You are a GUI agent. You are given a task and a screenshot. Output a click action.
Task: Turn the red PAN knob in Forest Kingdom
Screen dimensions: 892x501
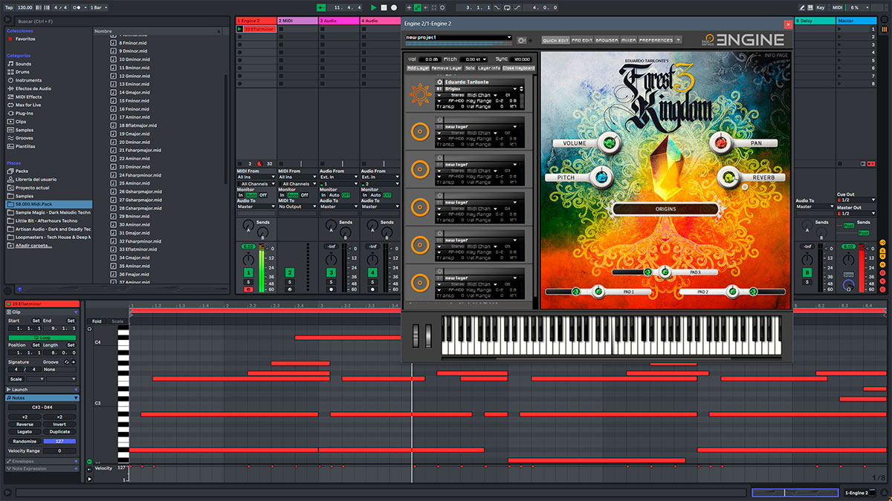pyautogui.click(x=720, y=143)
